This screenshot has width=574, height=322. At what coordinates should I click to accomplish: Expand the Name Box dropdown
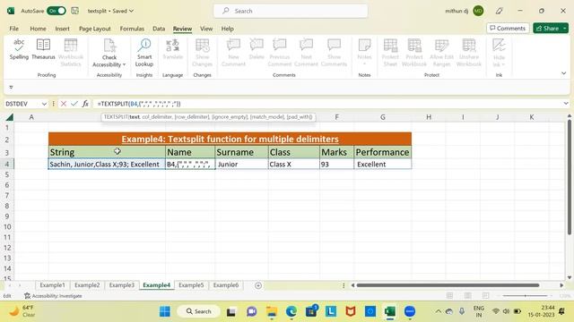pos(44,104)
